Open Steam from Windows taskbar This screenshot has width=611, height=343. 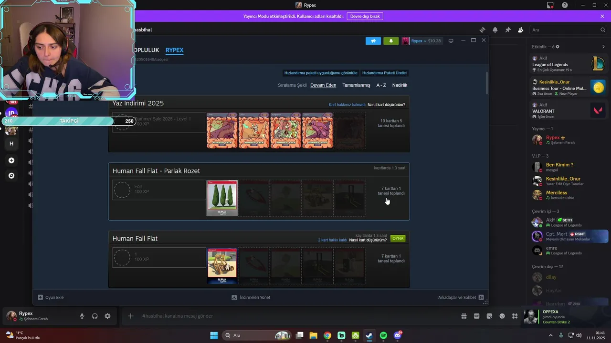(x=369, y=335)
